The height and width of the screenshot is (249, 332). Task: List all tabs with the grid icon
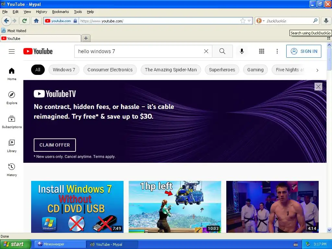click(329, 38)
